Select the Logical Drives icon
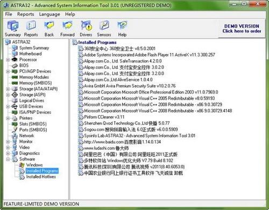 pos(15,101)
